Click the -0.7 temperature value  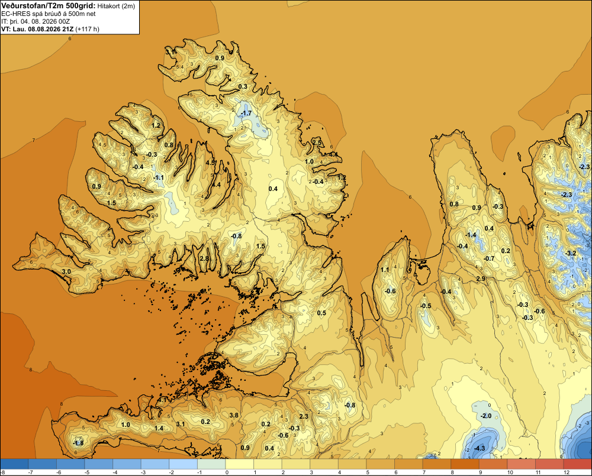489,258
